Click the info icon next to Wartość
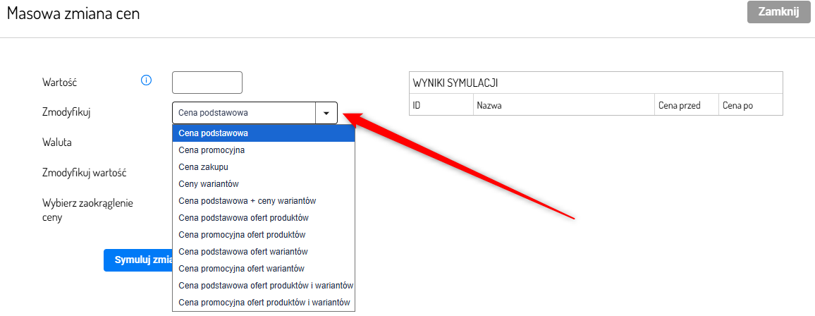 147,80
